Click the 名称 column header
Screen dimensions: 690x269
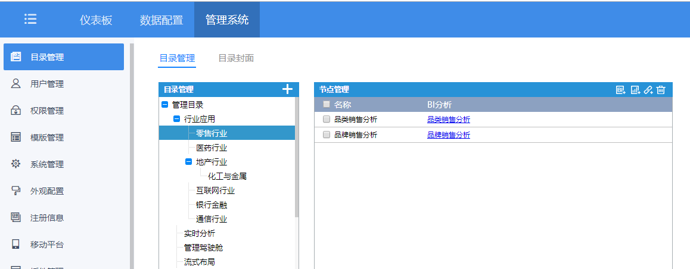click(343, 104)
